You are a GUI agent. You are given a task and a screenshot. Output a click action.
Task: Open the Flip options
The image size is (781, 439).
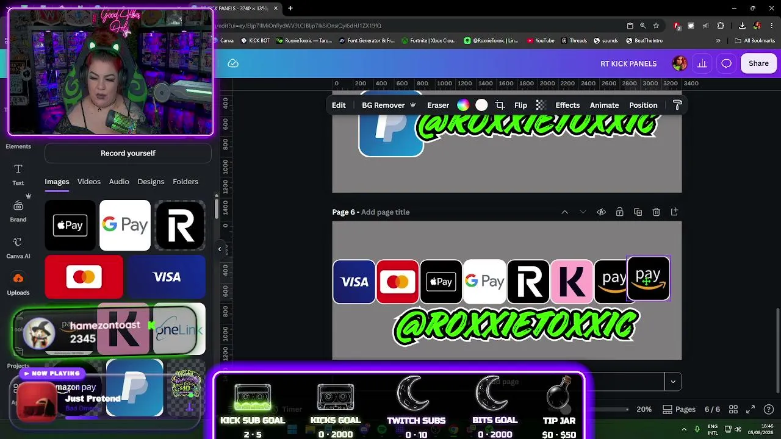click(520, 105)
